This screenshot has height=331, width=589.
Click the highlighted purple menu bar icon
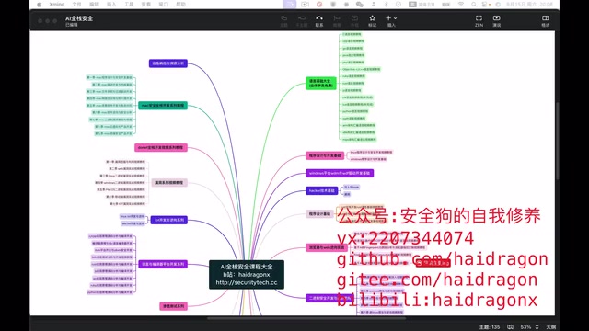coord(290,4)
